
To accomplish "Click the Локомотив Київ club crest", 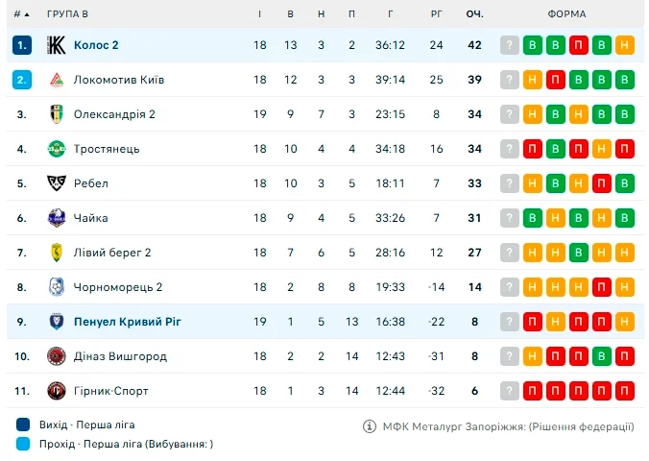I will pos(56,80).
